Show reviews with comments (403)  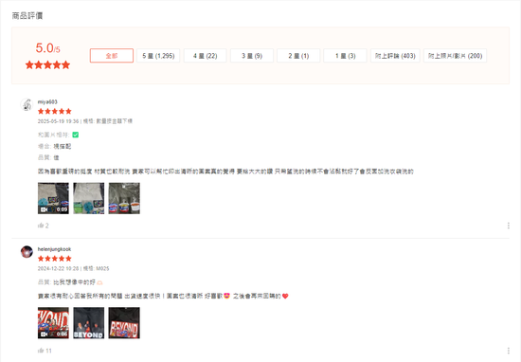click(x=395, y=56)
